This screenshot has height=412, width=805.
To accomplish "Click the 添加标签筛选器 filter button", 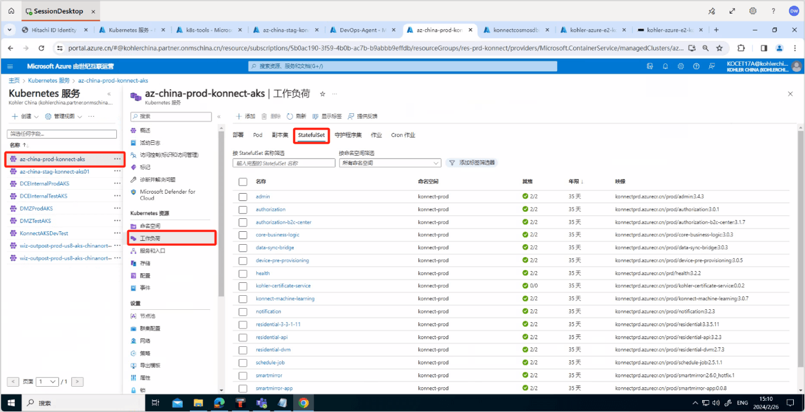I will [x=471, y=163].
